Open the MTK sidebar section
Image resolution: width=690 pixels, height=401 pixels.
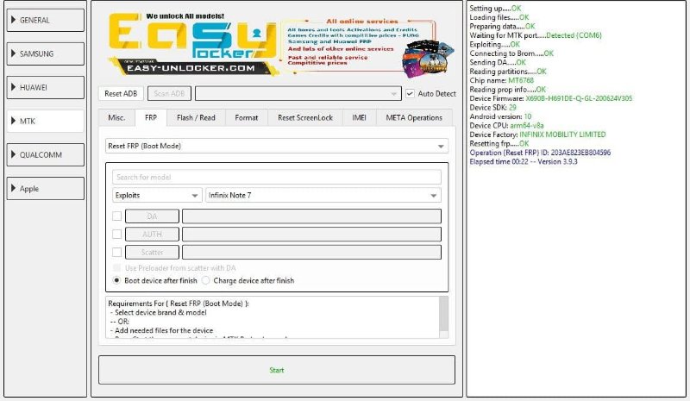point(46,121)
